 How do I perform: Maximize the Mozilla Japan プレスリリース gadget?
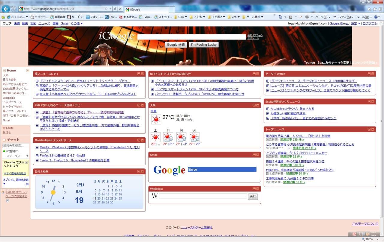tap(142, 140)
